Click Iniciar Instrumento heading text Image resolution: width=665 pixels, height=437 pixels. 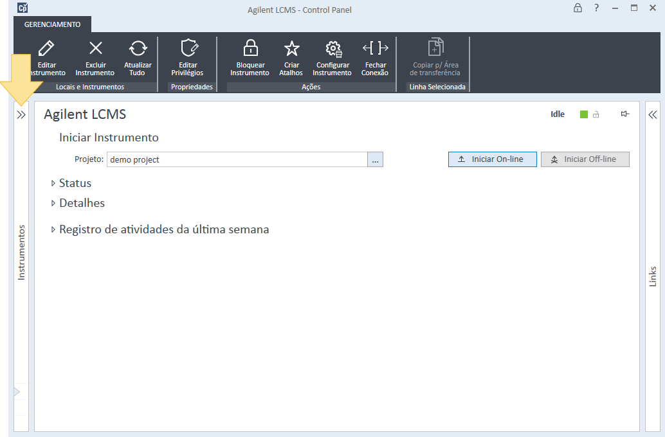click(109, 138)
